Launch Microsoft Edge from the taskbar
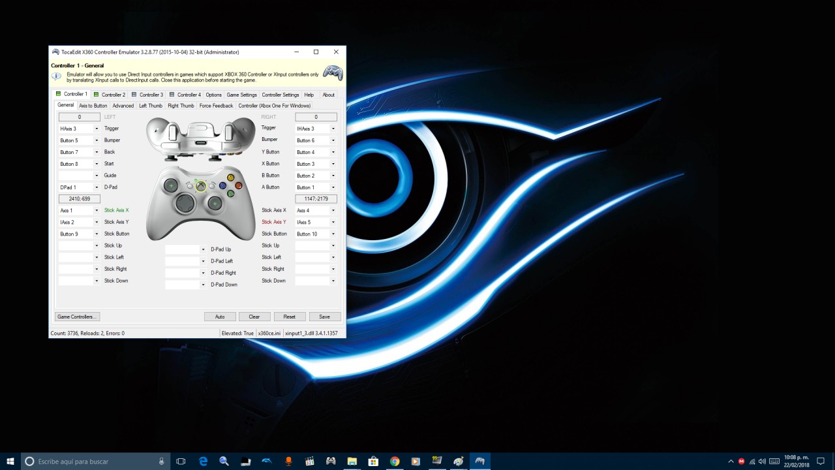The height and width of the screenshot is (470, 835). coord(203,462)
